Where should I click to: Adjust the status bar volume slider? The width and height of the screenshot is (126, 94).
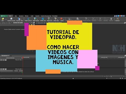point(114,78)
